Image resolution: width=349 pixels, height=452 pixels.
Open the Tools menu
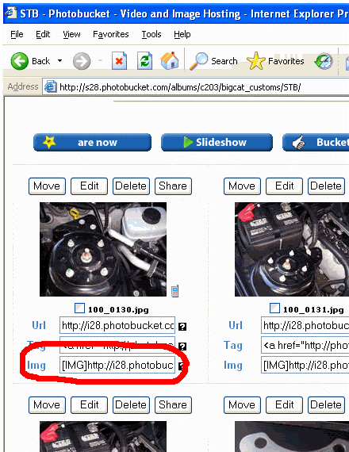pyautogui.click(x=151, y=34)
